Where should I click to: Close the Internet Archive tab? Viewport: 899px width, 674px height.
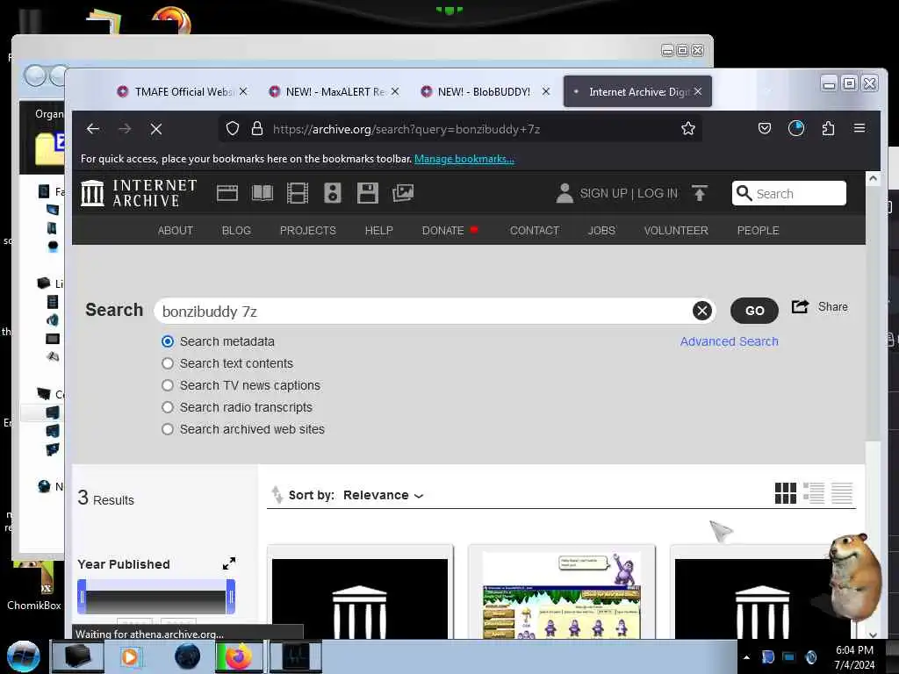(x=698, y=91)
